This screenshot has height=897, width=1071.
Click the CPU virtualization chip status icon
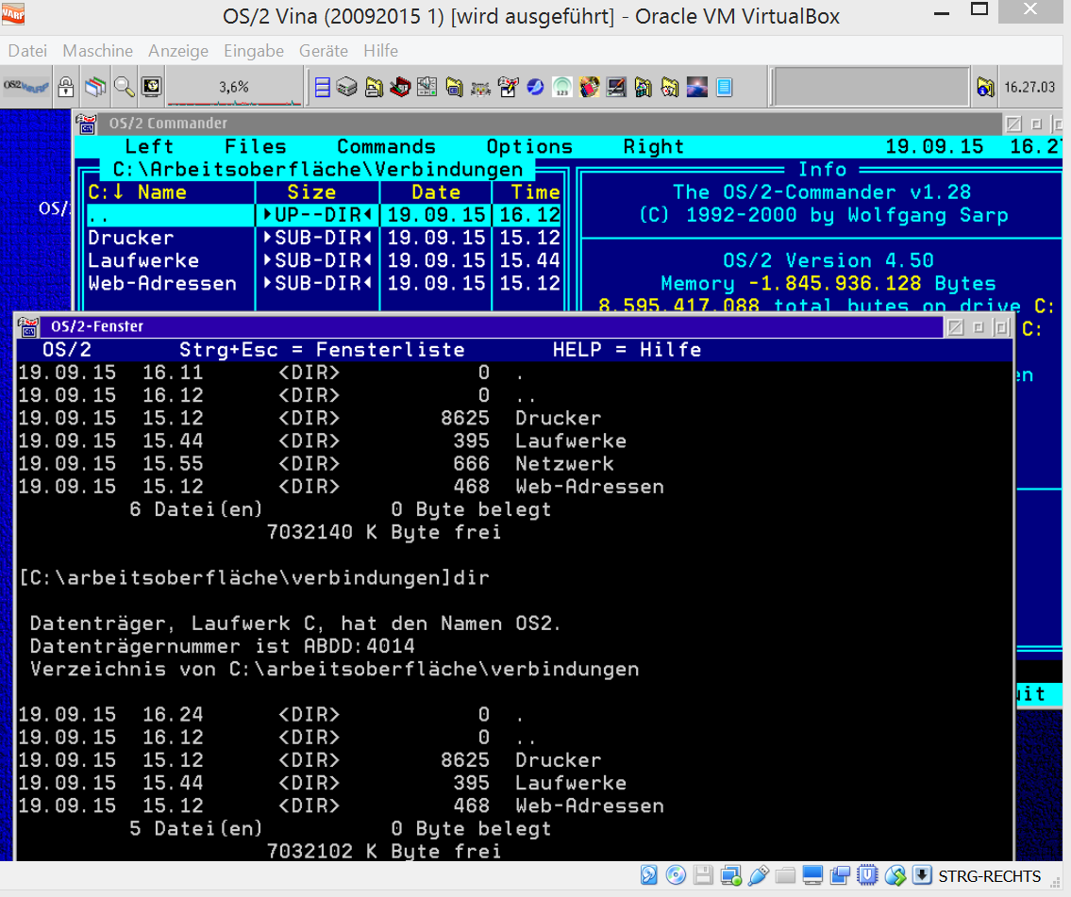867,875
